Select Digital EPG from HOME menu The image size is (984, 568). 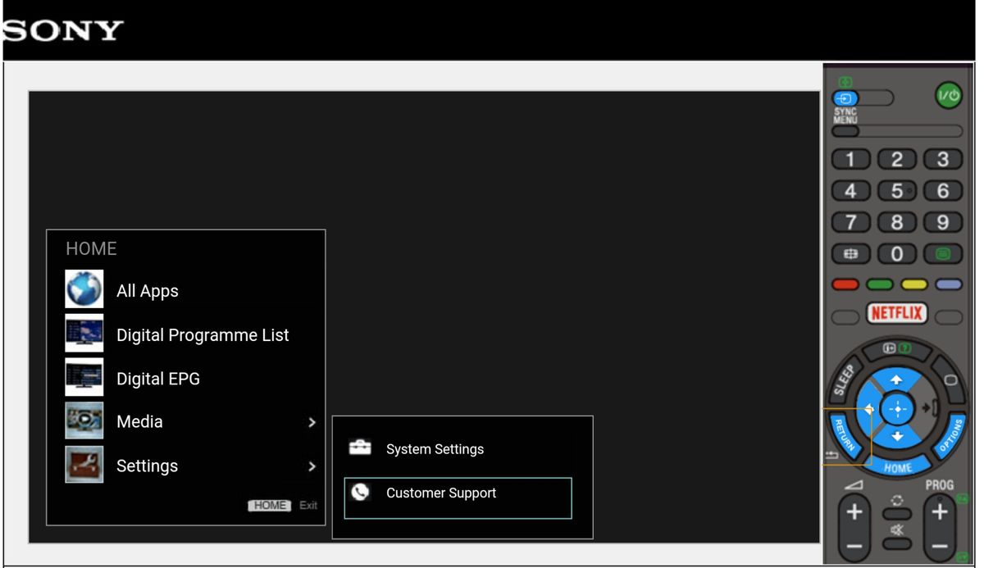pos(157,379)
